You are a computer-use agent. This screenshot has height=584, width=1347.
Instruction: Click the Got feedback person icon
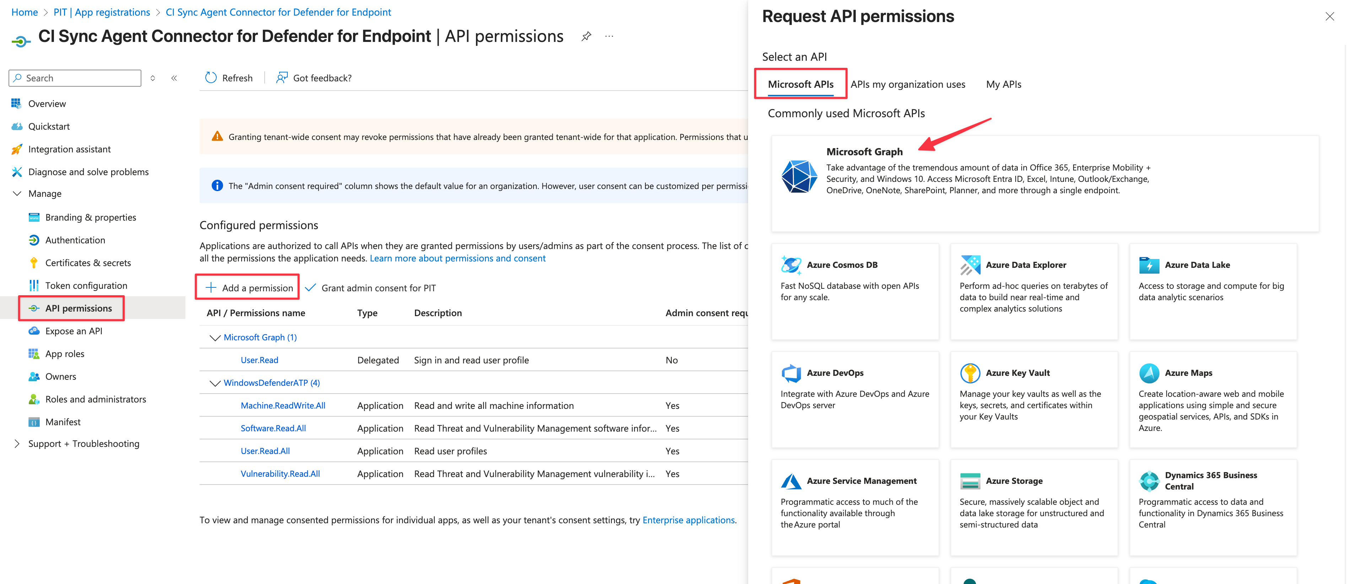tap(282, 78)
